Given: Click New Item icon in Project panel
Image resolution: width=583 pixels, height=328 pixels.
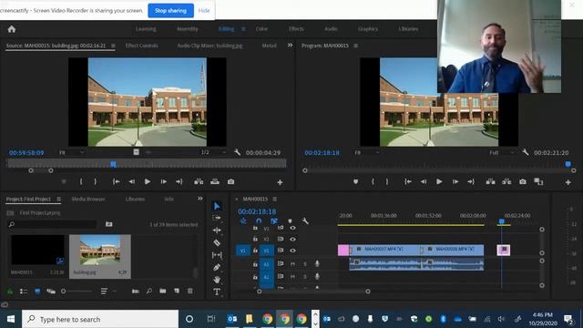Looking at the screenshot, I should tap(177, 292).
